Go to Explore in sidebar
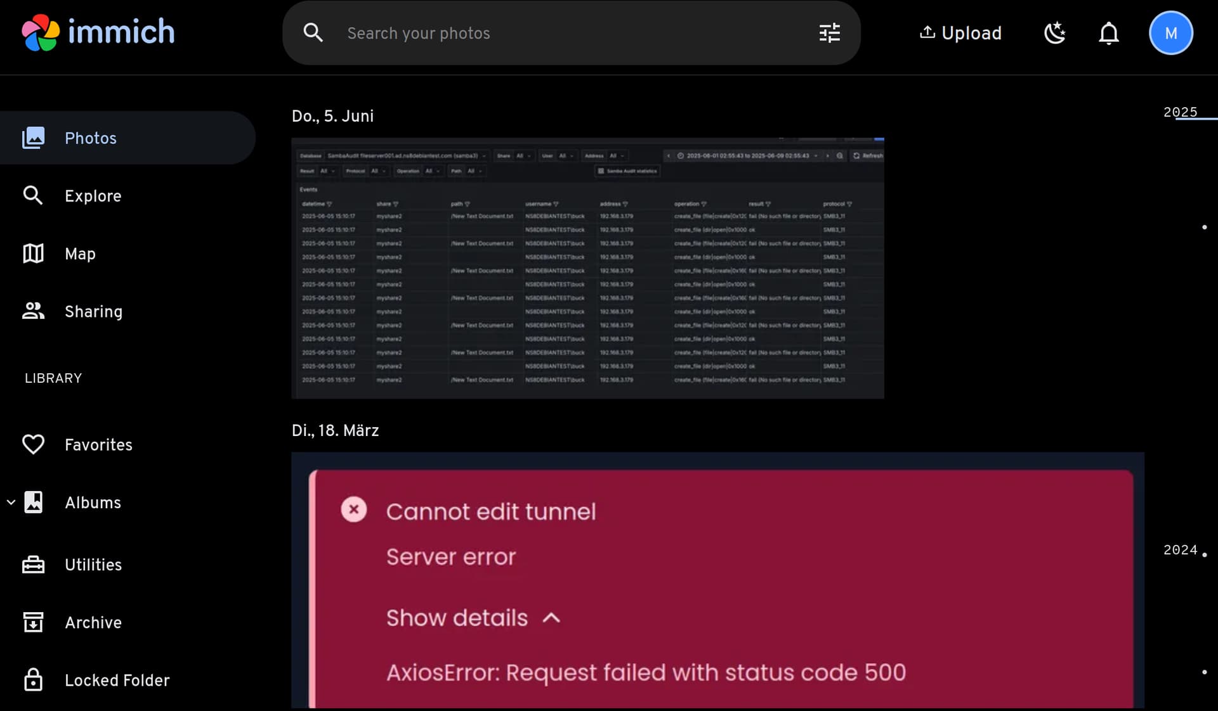Screen dimensions: 1218x711 [93, 196]
